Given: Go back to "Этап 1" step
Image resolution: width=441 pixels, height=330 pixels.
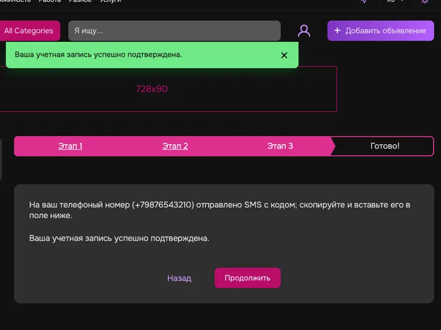Looking at the screenshot, I should click(70, 146).
